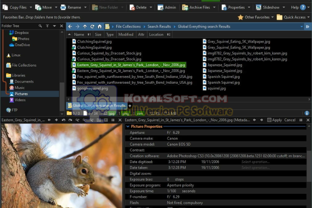Close the Folder Tree panel
The image size is (312, 208).
click(x=62, y=26)
